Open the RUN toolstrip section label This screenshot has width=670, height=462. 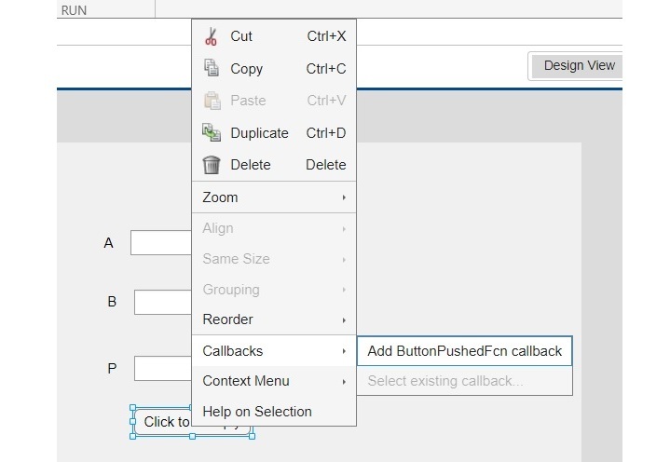pos(74,9)
